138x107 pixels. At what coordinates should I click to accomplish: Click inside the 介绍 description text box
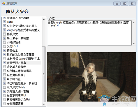[90, 33]
